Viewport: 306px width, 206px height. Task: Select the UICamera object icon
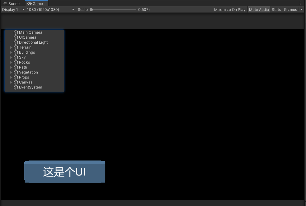[16, 37]
